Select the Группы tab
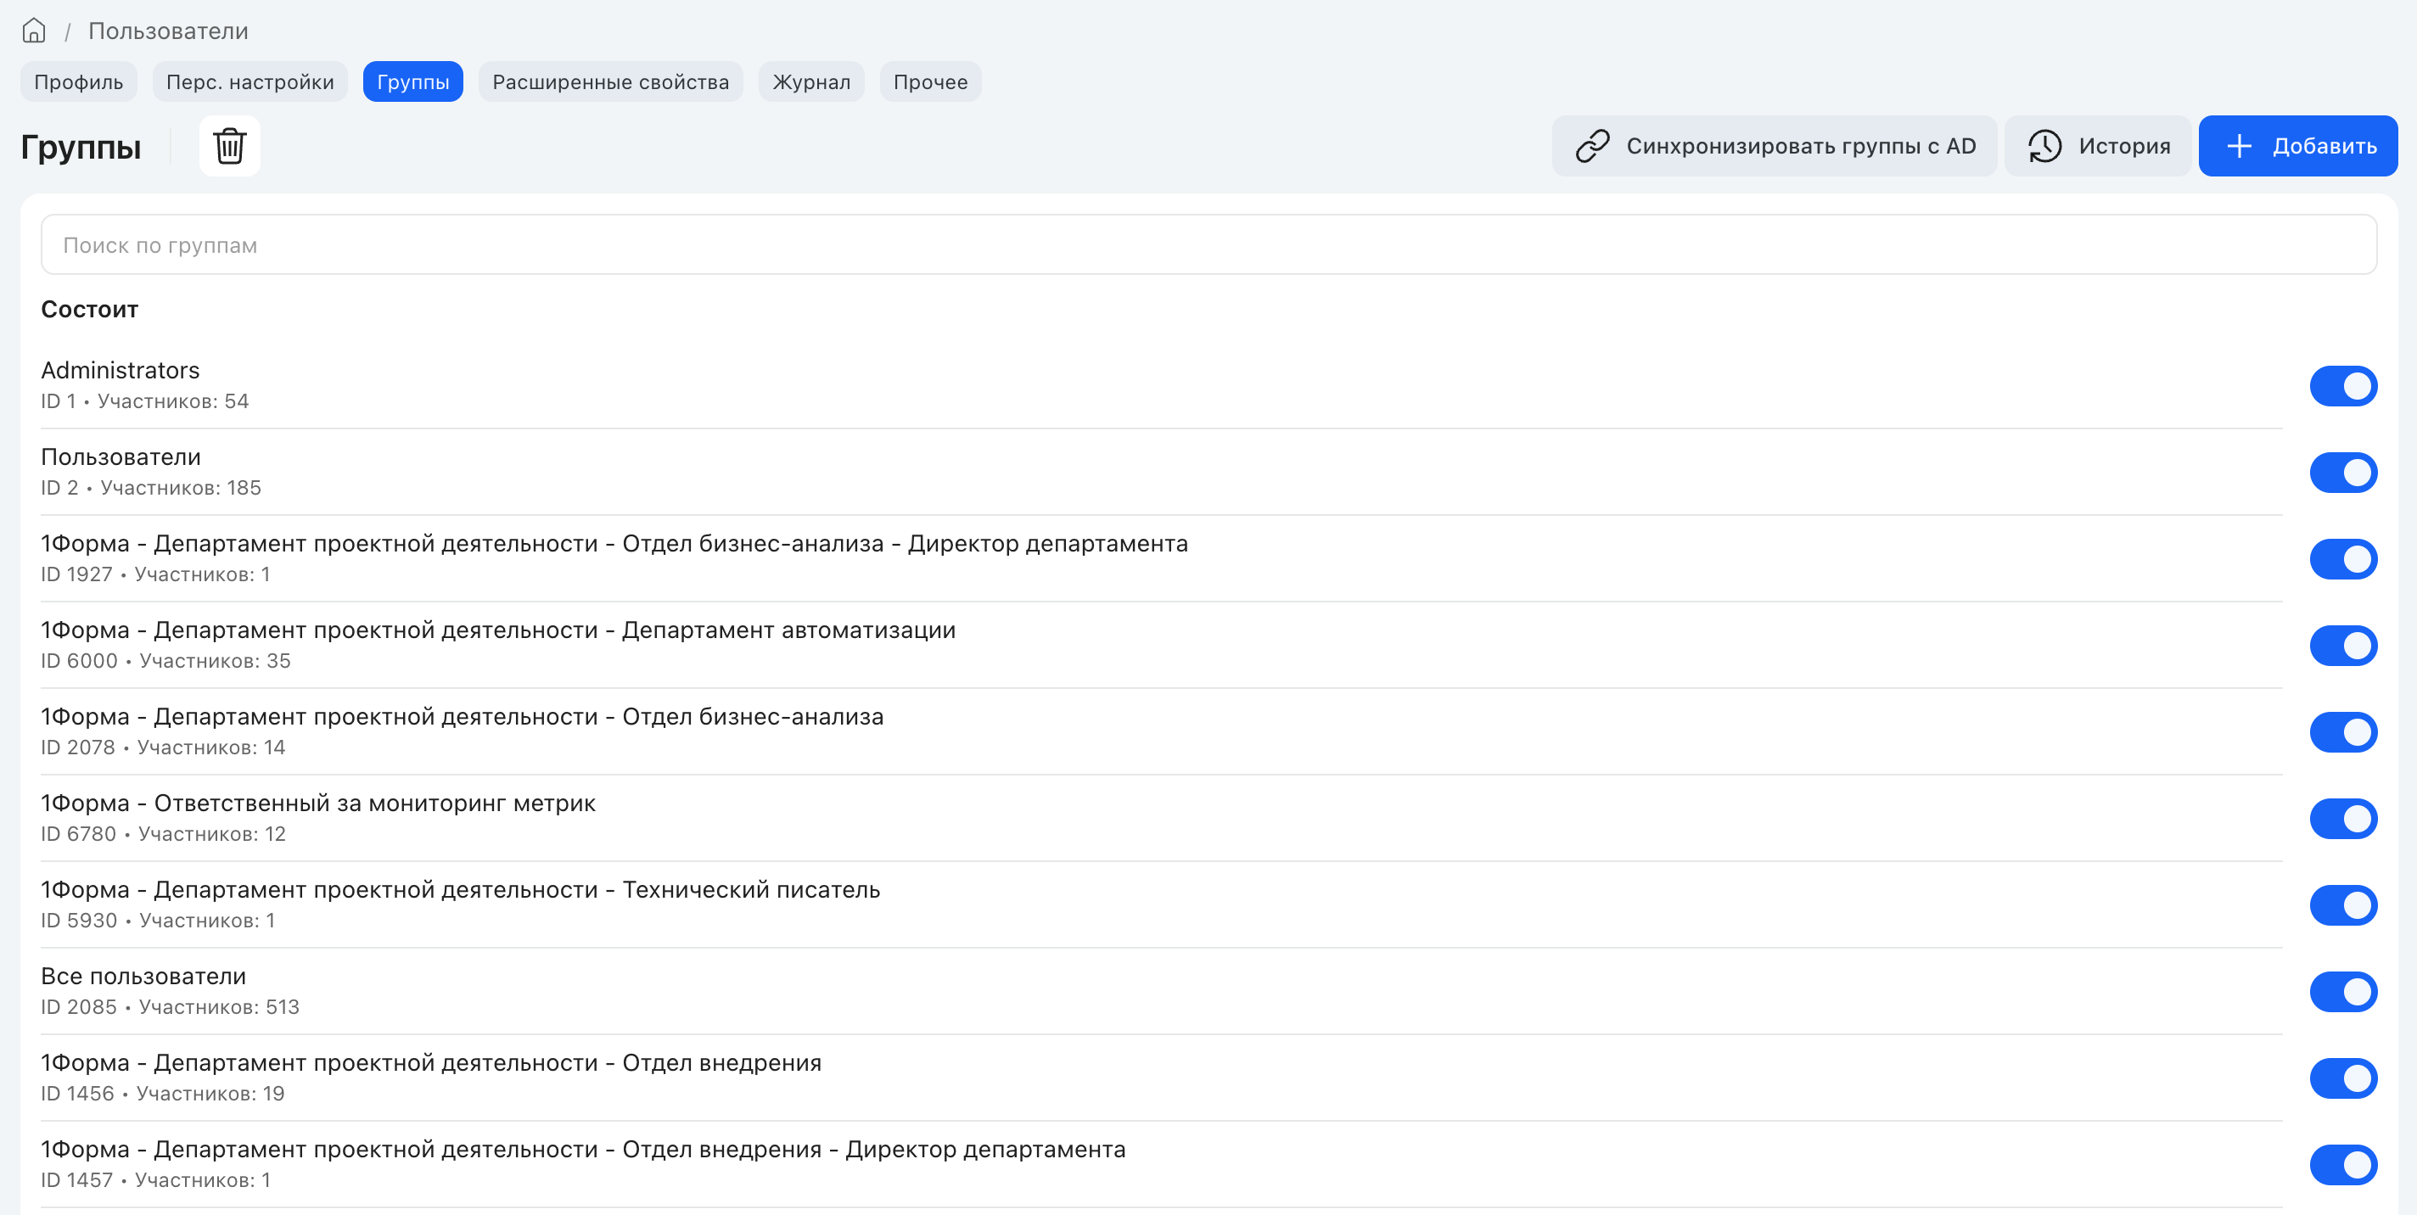The image size is (2417, 1215). coord(412,81)
